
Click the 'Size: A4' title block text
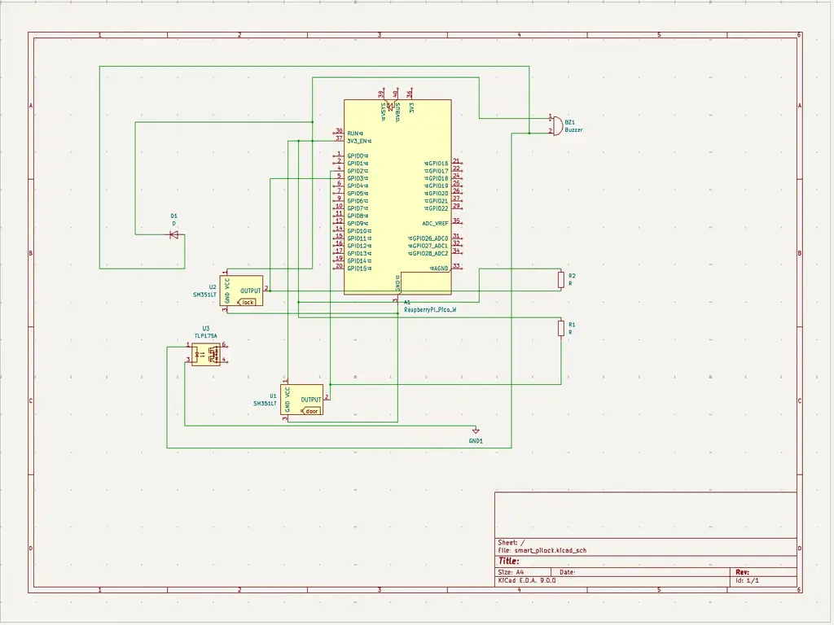coord(511,572)
